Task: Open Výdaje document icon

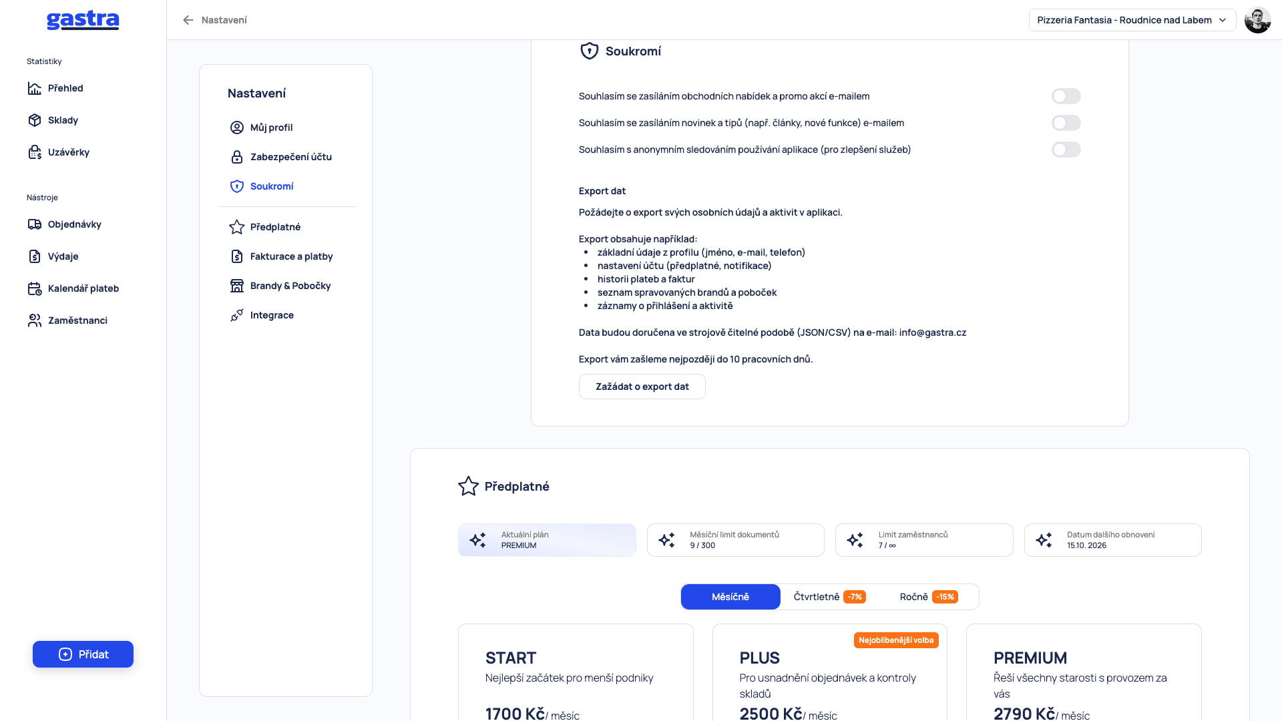Action: (35, 256)
